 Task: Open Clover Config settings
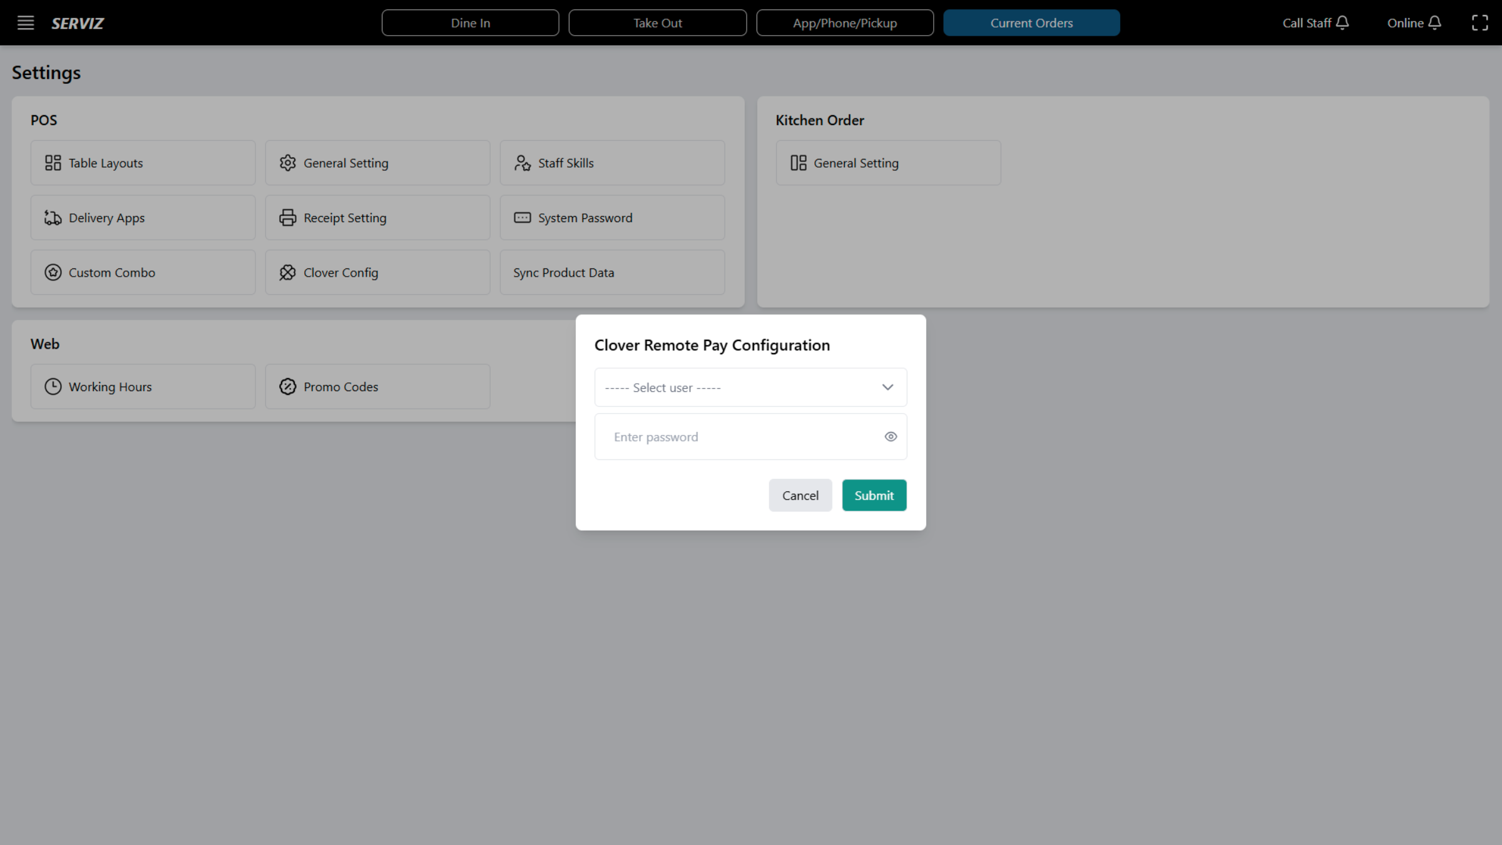377,272
